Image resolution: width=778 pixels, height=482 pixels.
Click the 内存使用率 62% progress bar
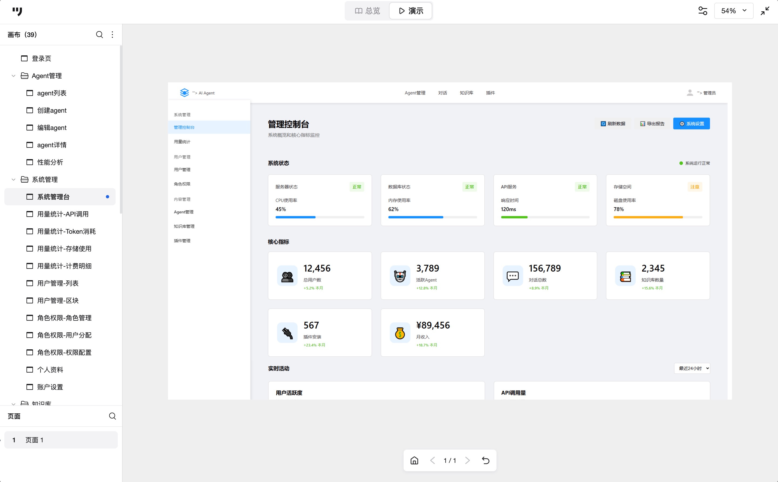click(432, 217)
